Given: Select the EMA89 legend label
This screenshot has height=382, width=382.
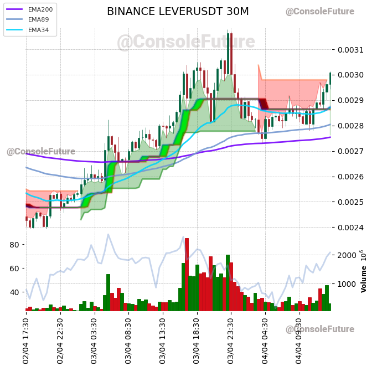Looking at the screenshot, I should pyautogui.click(x=39, y=19).
